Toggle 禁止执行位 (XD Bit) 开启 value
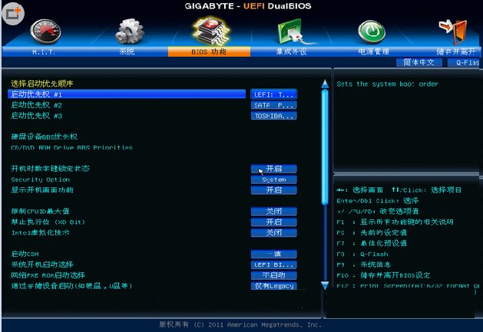The width and height of the screenshot is (483, 332). [273, 222]
